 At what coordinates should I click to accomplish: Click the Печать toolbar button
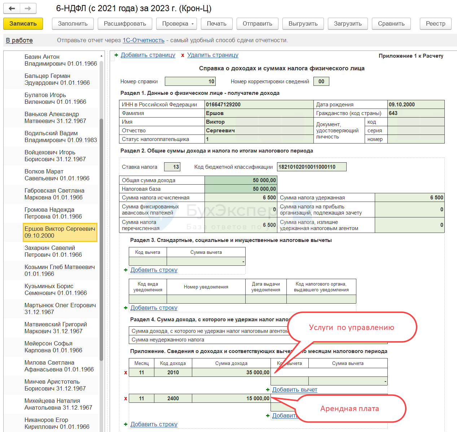(x=216, y=24)
